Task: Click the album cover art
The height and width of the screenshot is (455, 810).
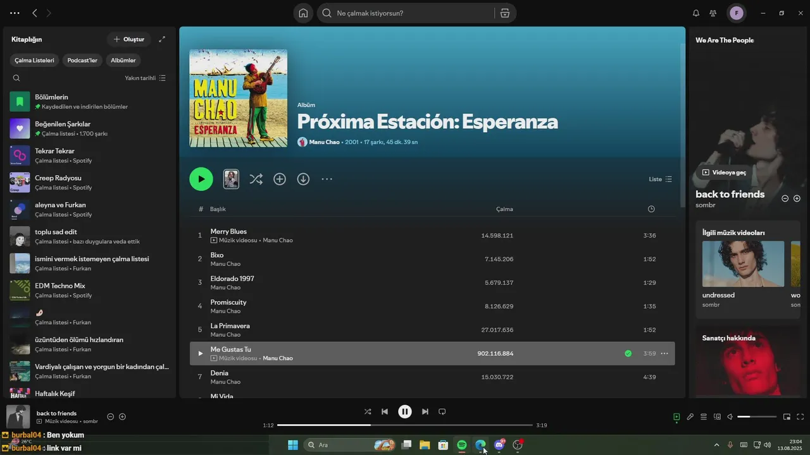Action: pos(238,99)
